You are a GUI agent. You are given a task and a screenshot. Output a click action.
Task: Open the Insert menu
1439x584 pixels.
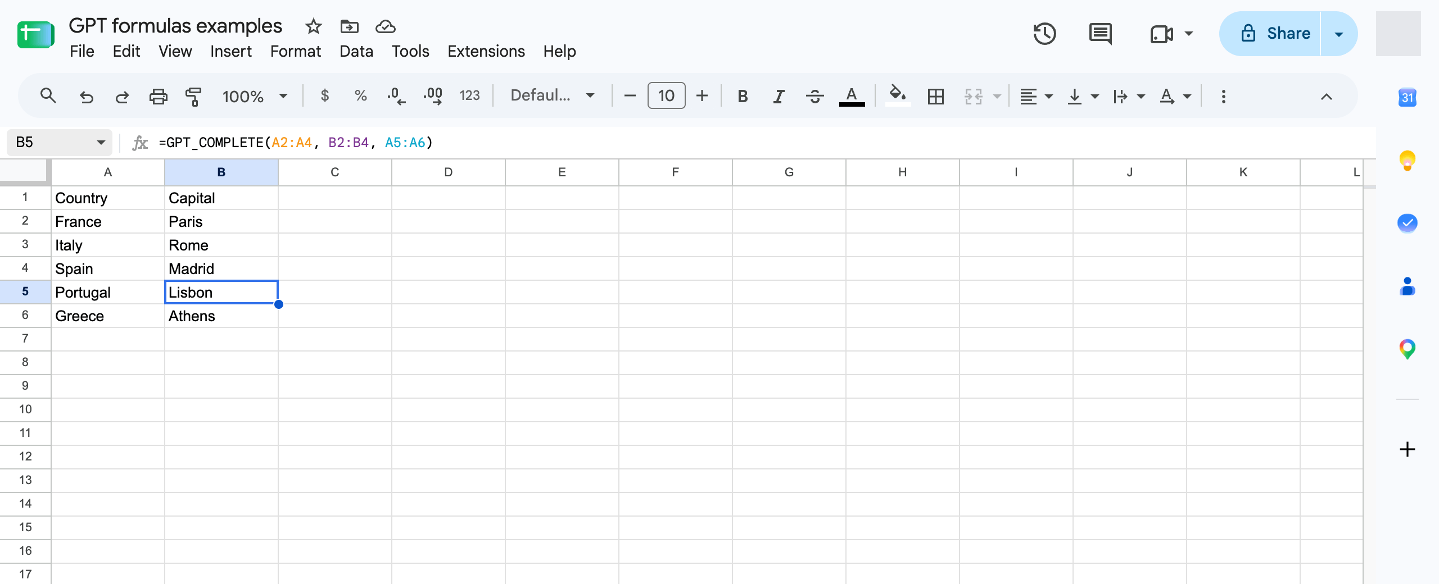pyautogui.click(x=230, y=51)
